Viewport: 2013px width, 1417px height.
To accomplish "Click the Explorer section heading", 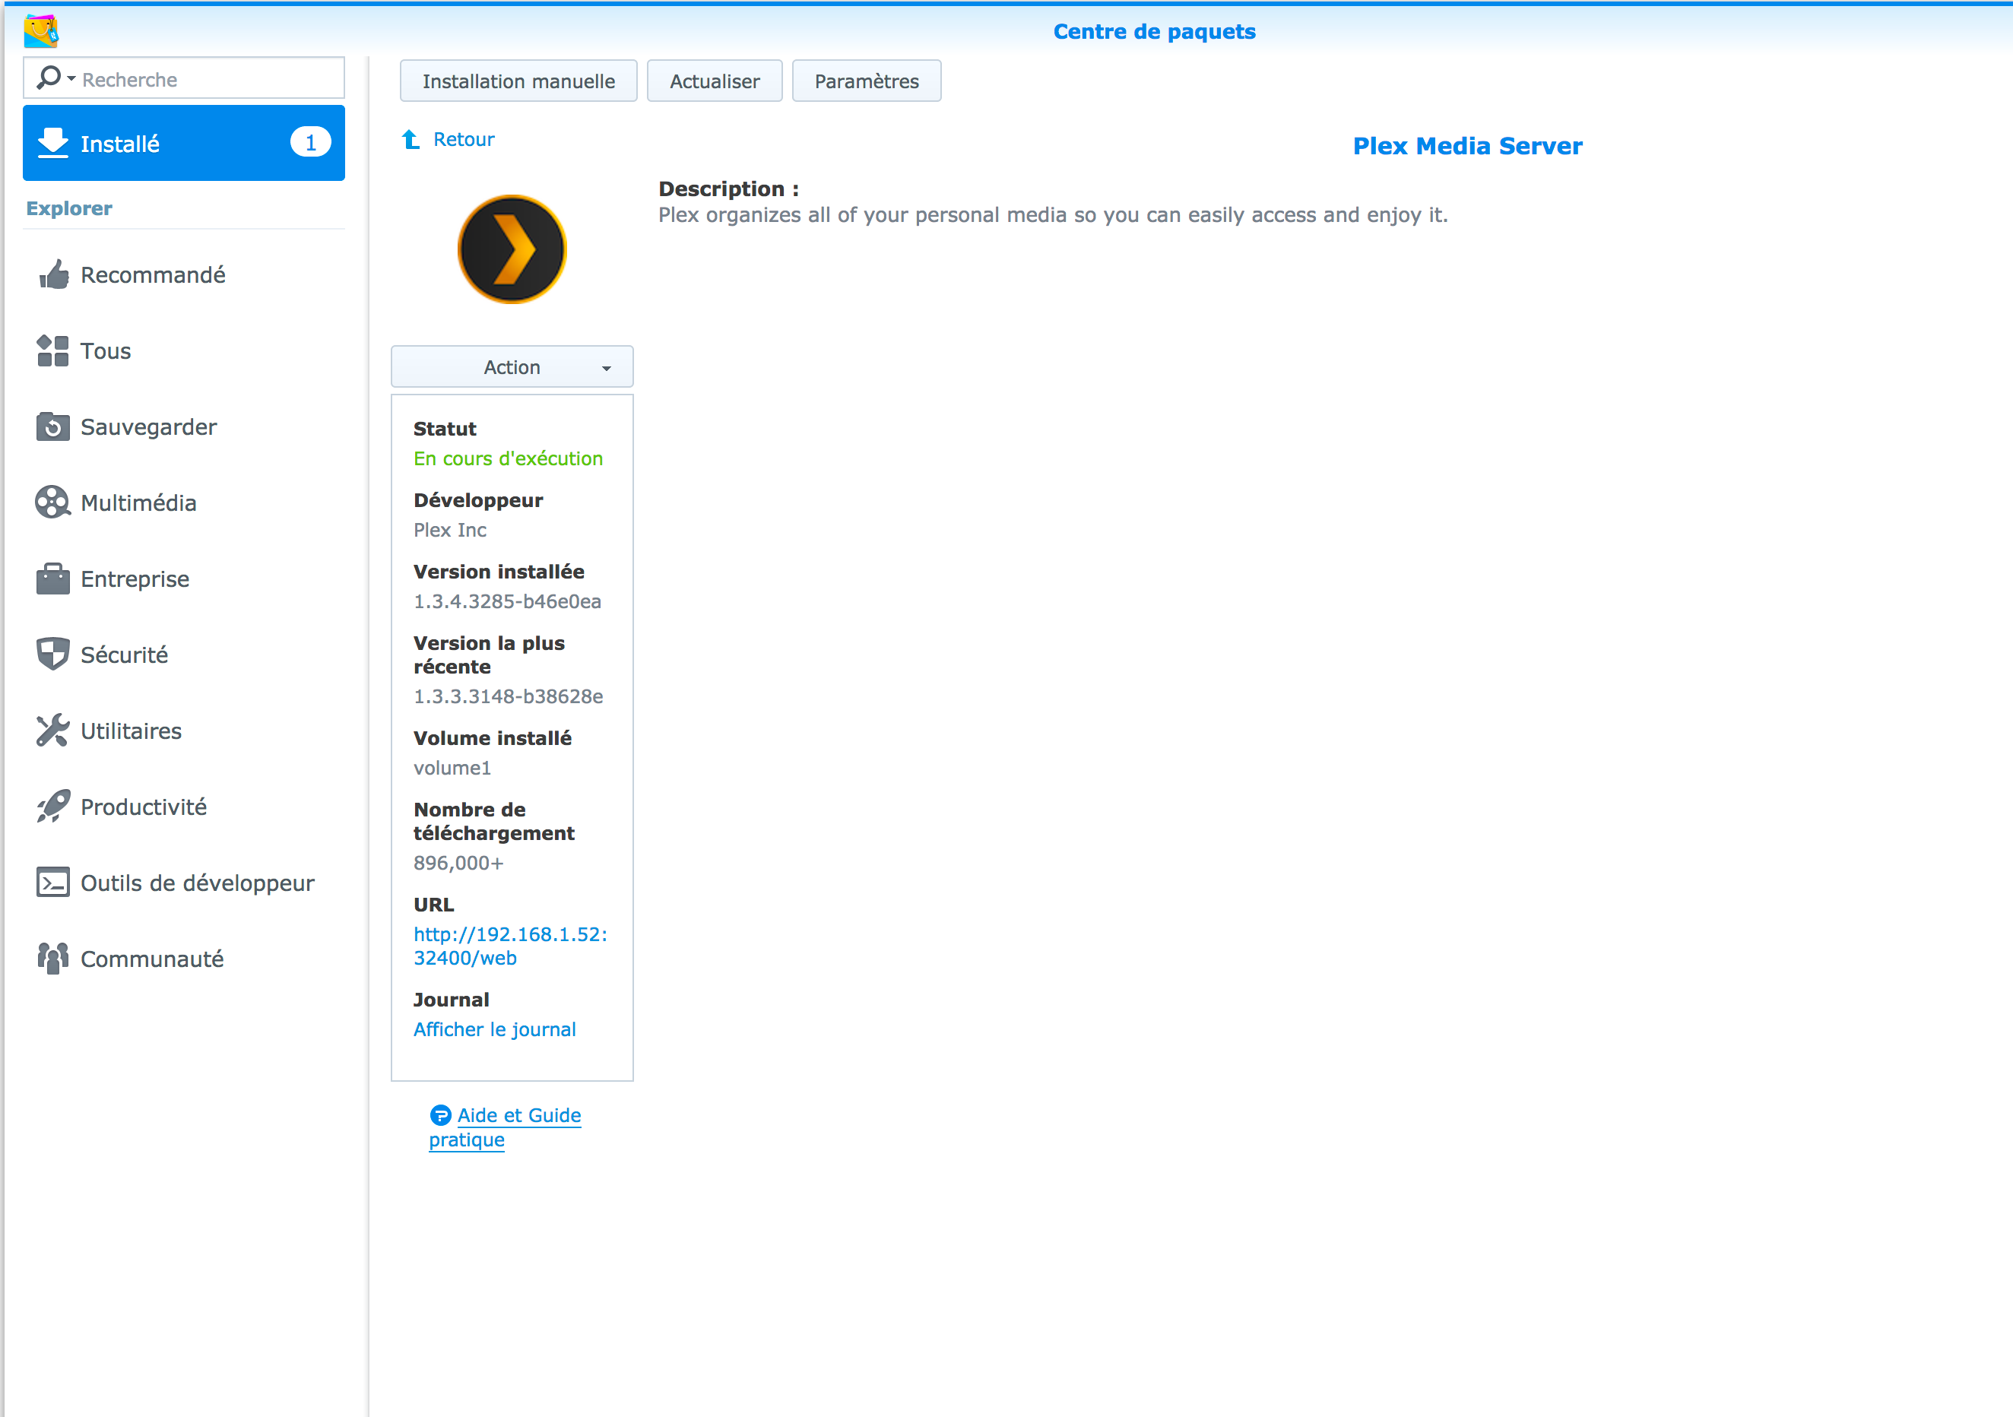I will tap(69, 209).
